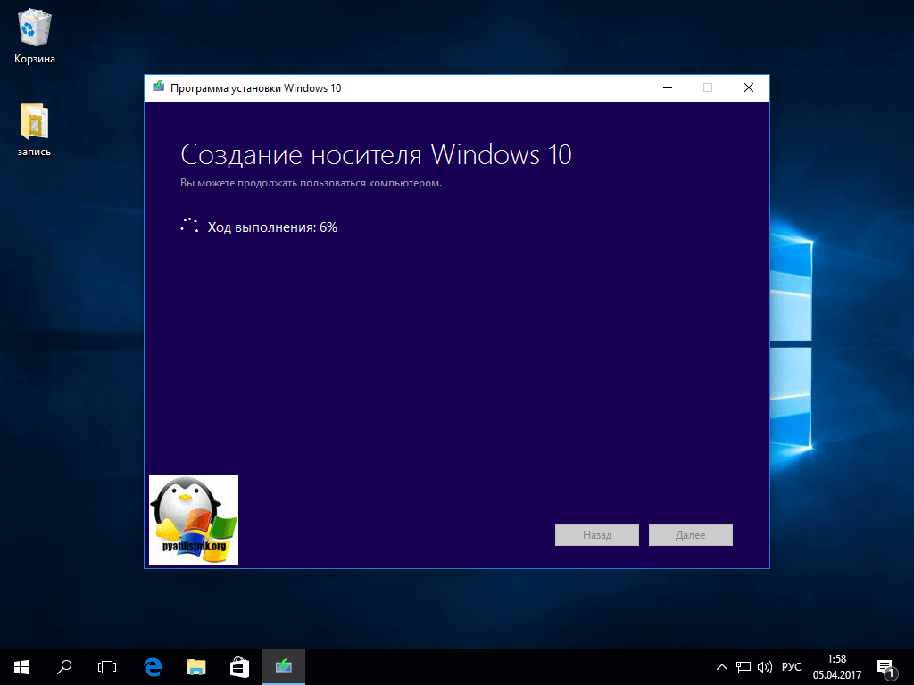Viewport: 914px width, 685px height.
Task: Click text Вы можете продолжать пользоваться компьютером
Action: [312, 184]
